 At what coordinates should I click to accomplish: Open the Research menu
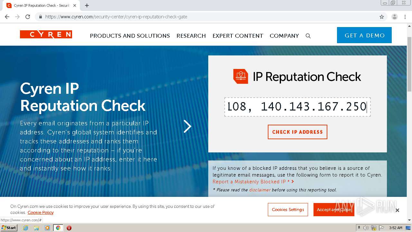[191, 36]
